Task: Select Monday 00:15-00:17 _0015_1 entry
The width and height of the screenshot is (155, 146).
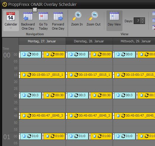Action: tap(42, 75)
